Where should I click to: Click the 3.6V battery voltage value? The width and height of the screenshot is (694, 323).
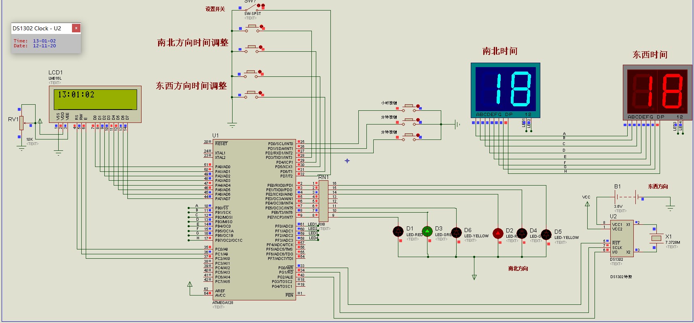click(x=618, y=207)
